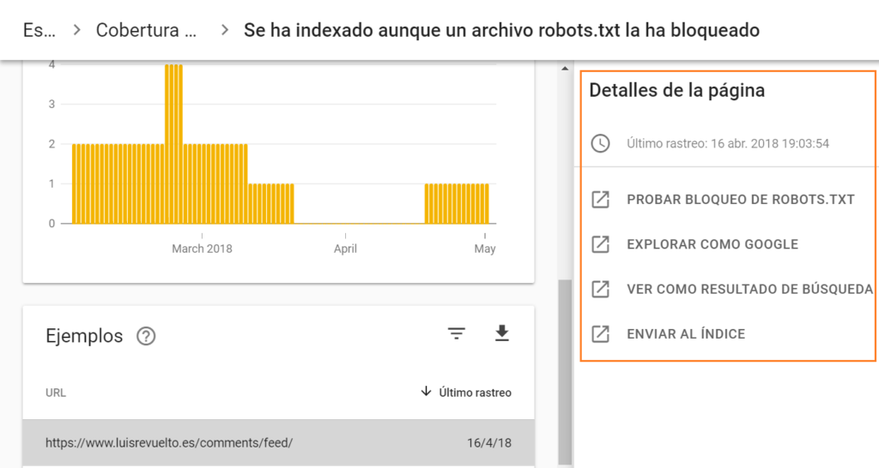Download the examples with the download icon

click(x=502, y=334)
